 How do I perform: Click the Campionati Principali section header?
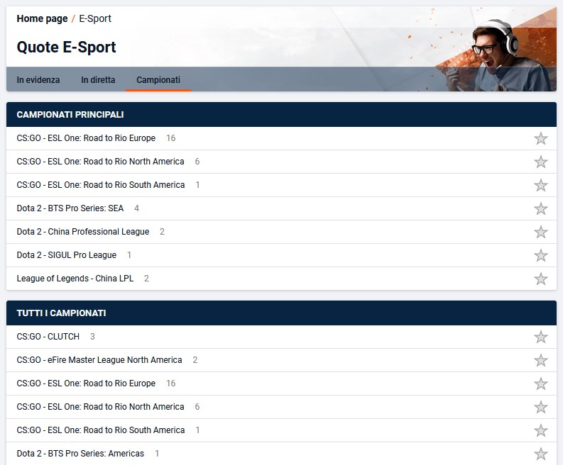tap(281, 114)
